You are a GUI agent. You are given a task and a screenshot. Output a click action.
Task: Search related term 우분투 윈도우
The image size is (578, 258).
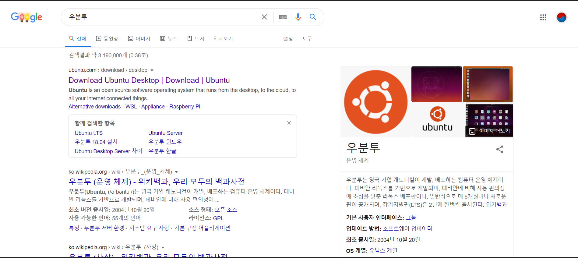pyautogui.click(x=165, y=142)
